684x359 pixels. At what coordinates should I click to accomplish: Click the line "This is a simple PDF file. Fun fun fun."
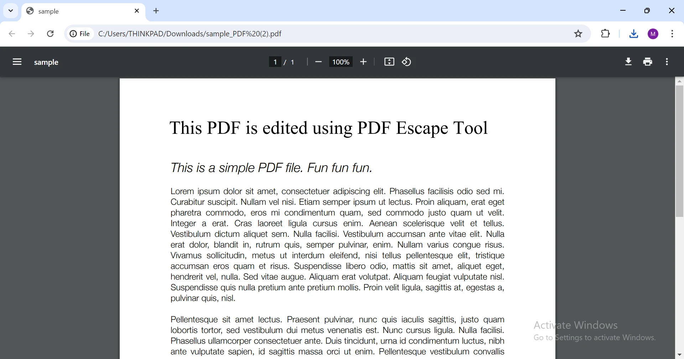click(271, 167)
